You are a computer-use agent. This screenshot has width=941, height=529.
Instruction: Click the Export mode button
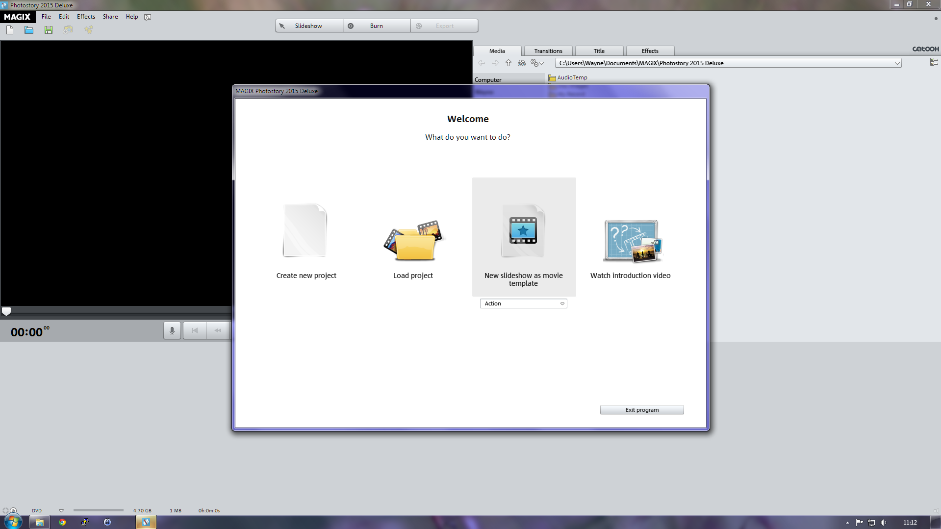[444, 26]
